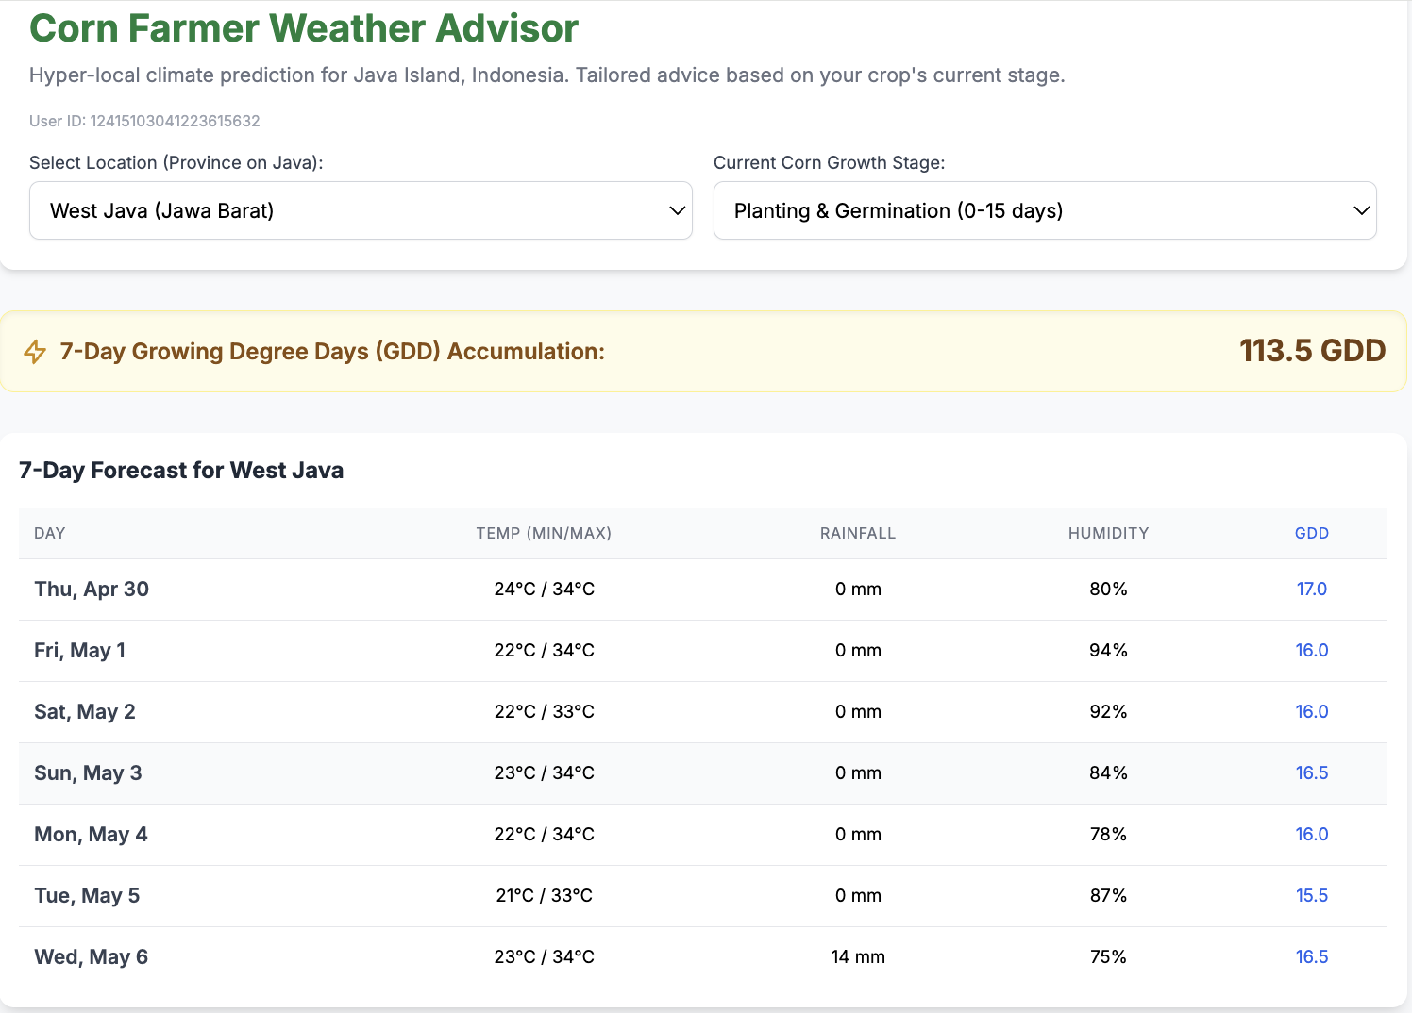Screen dimensions: 1412x1013
Task: Click the 22°C / 33°C temperature for May 2
Action: [x=545, y=712]
